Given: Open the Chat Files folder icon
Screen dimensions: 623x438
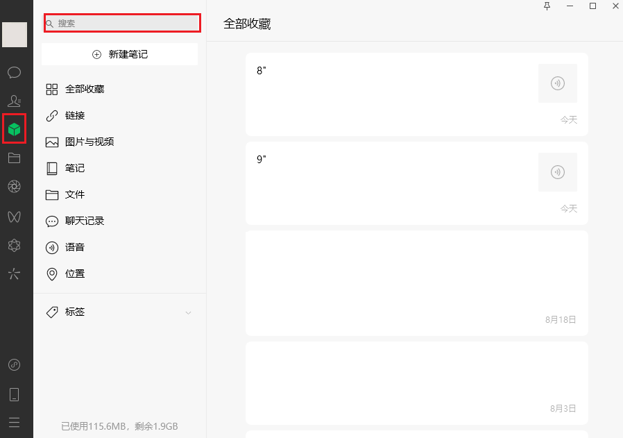Looking at the screenshot, I should click(x=14, y=158).
